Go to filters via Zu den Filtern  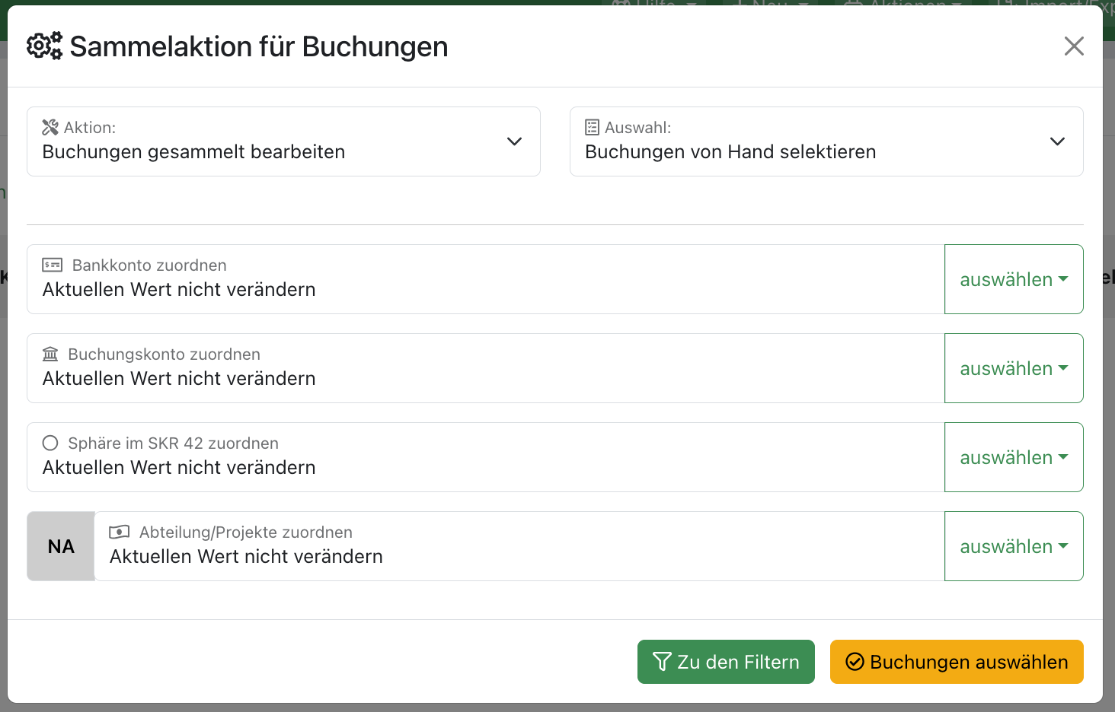point(726,662)
